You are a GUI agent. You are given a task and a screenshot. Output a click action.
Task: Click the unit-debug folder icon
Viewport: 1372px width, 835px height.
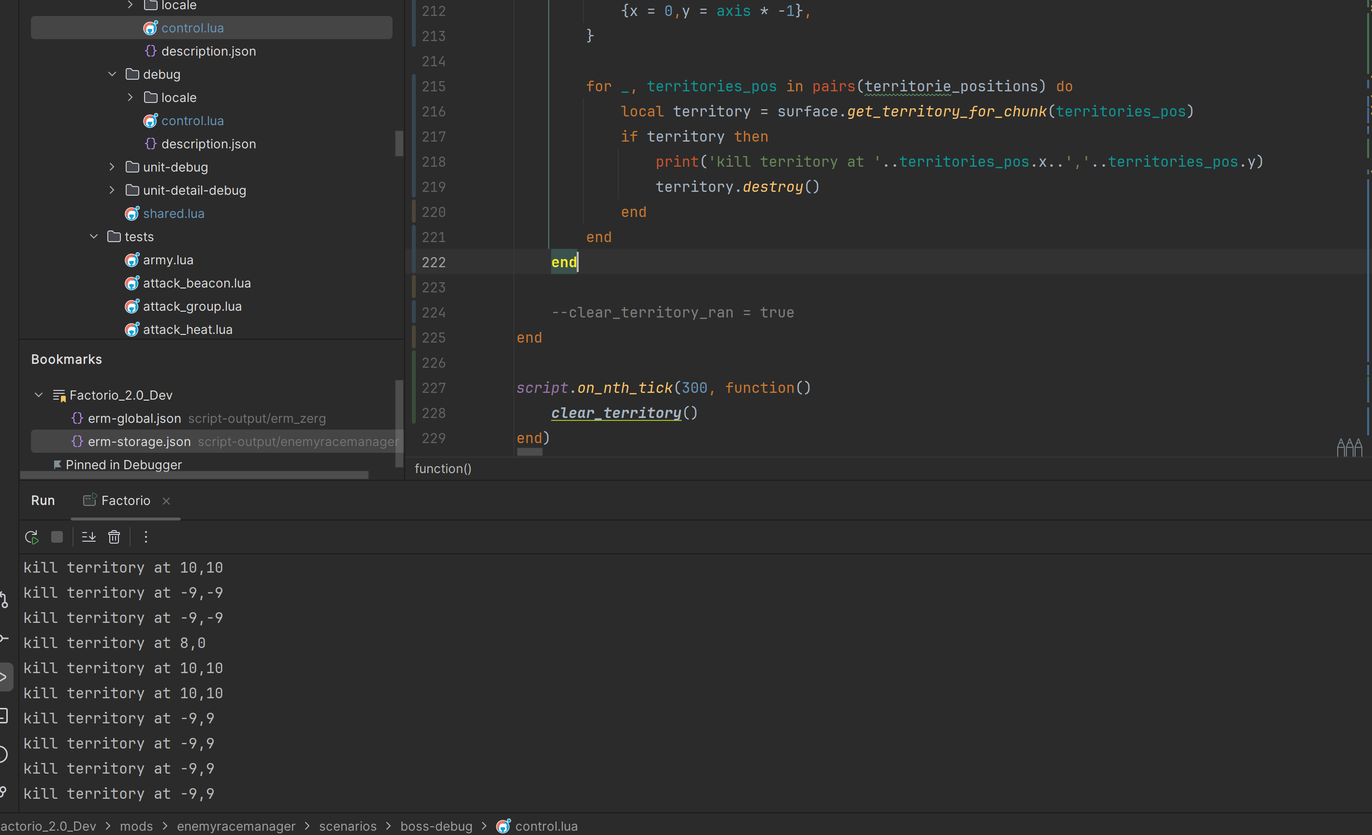(x=132, y=167)
